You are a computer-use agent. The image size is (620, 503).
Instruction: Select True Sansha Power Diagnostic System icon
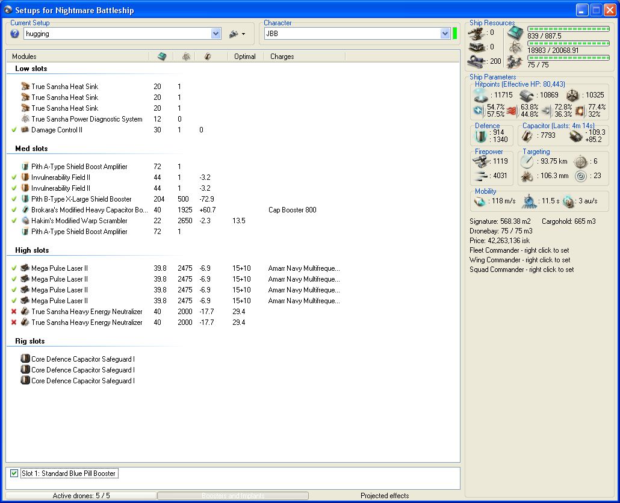point(25,119)
